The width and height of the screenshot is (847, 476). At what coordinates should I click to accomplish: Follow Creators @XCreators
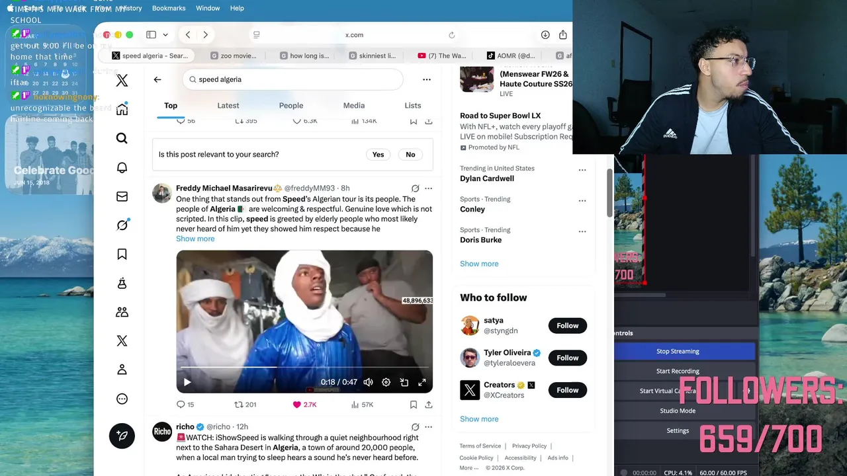pyautogui.click(x=567, y=390)
